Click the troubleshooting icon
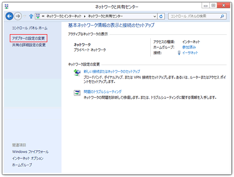Viewport: 234px width, 177px height. coord(77,93)
